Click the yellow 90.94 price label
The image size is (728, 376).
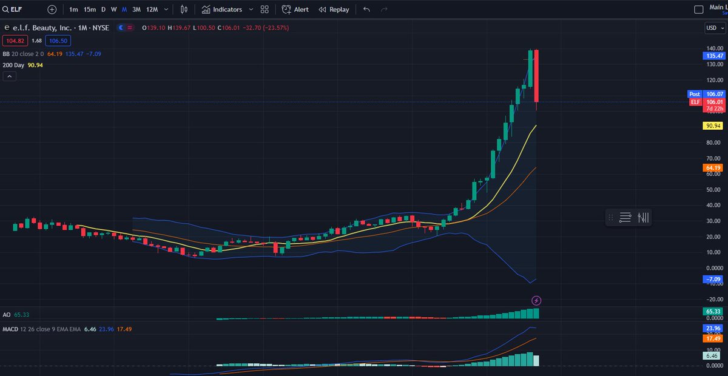point(713,126)
